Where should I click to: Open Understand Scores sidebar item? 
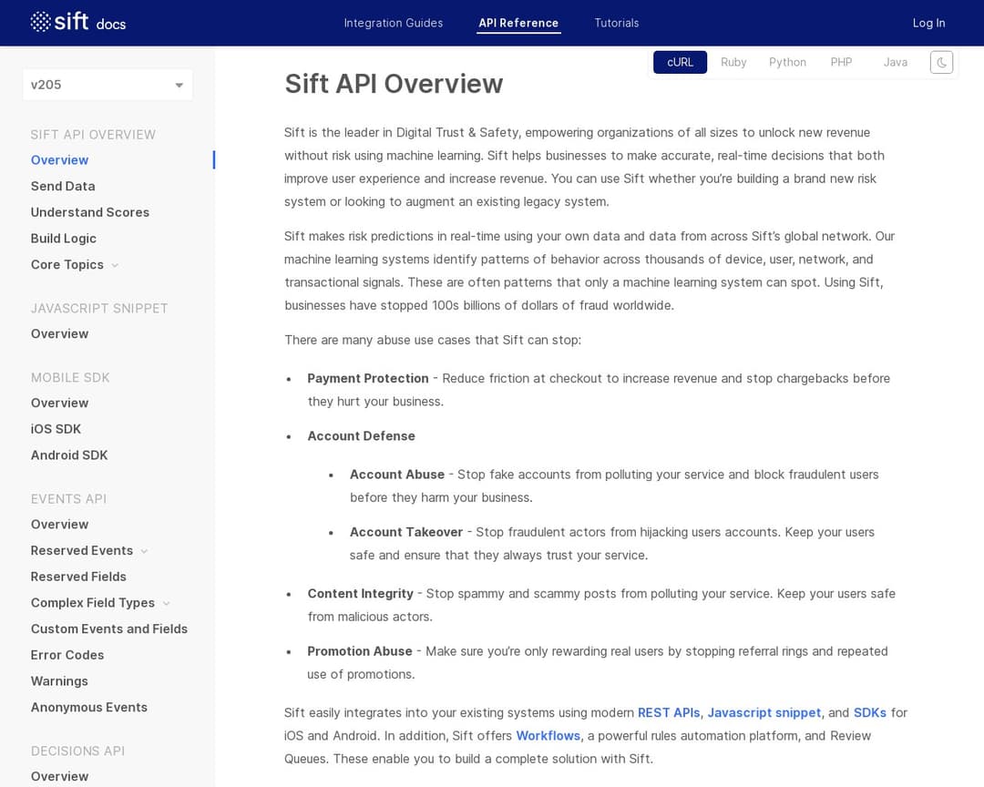coord(89,213)
